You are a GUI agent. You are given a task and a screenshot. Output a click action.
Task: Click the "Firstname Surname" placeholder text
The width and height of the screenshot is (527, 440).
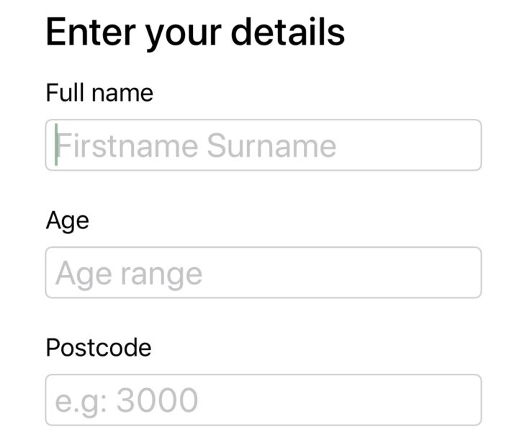point(197,146)
